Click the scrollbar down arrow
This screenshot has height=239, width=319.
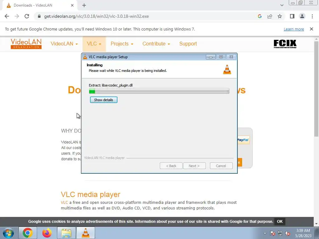pos(316,224)
